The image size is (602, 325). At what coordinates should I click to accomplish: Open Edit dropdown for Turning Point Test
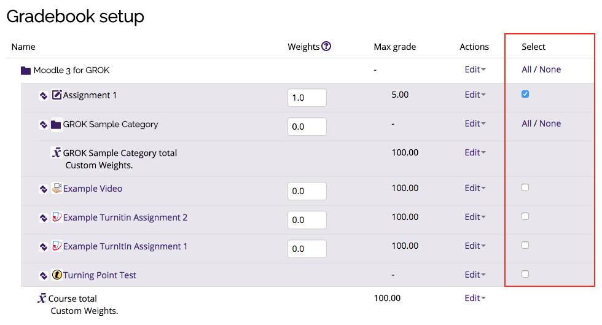pos(475,275)
